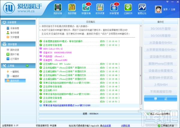Click the 日志输出 panel header
Screen dimensions: 180x128
click(91, 22)
